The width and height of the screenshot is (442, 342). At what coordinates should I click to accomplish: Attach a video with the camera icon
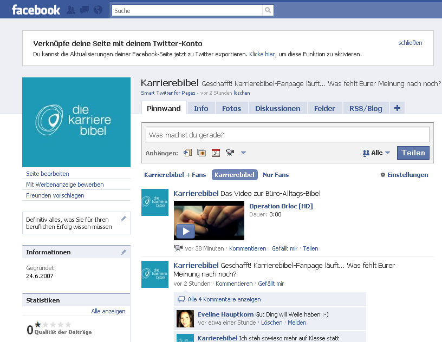pyautogui.click(x=230, y=153)
